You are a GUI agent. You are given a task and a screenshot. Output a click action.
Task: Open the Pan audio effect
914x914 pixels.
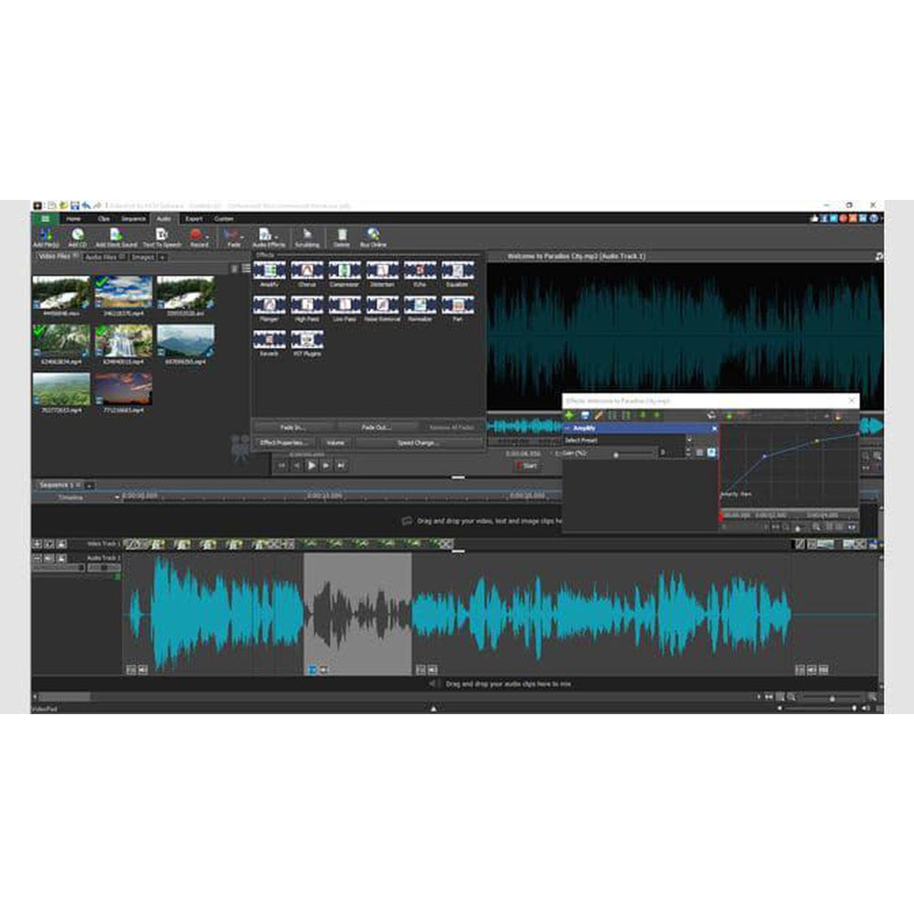(457, 309)
